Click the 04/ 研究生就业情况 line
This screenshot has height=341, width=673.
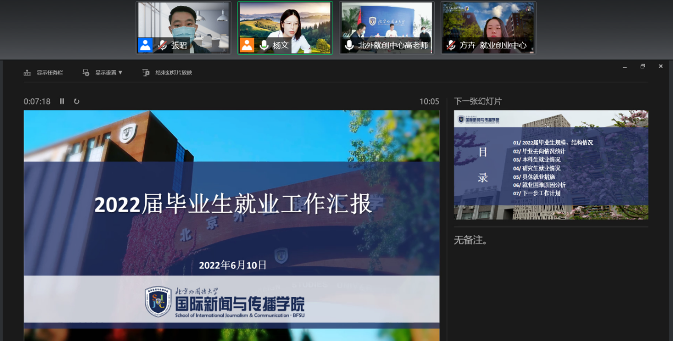pyautogui.click(x=537, y=168)
